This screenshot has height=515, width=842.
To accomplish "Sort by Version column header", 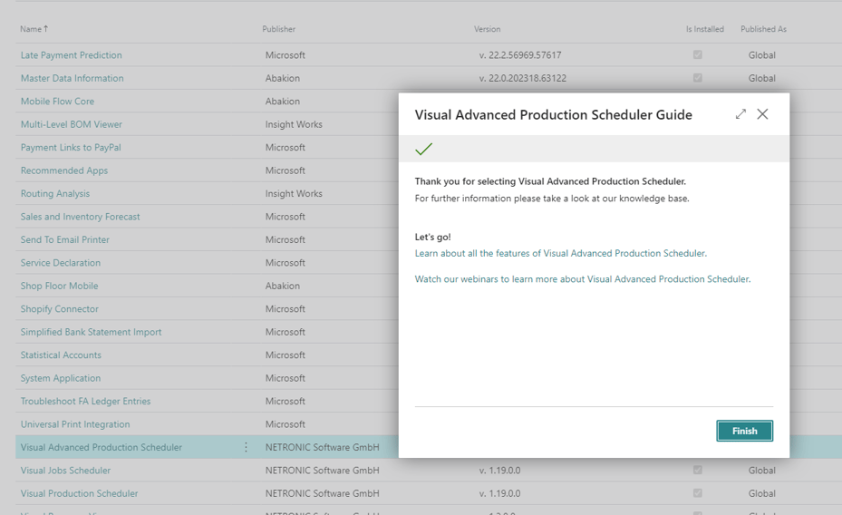I will tap(487, 29).
